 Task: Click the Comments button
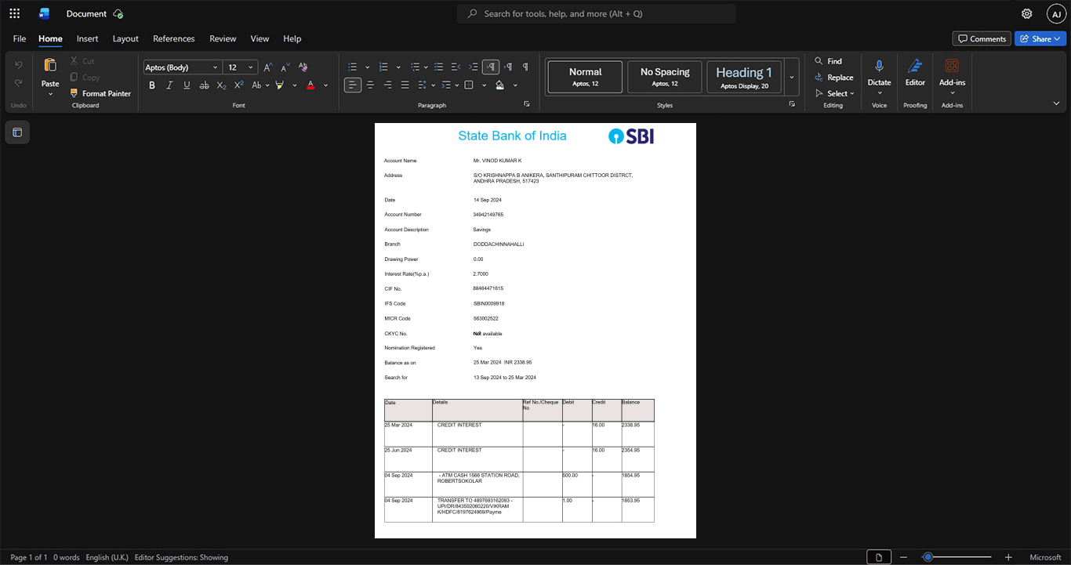982,38
